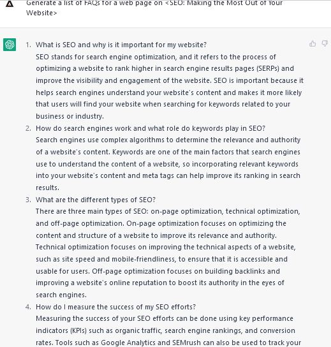This screenshot has height=347, width=331.
Task: Click the thumbs up icon on the response
Action: click(313, 44)
